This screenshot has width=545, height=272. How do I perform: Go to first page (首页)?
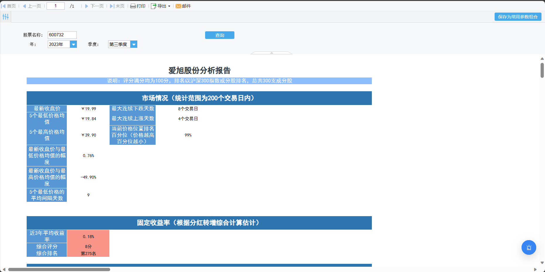(8, 6)
